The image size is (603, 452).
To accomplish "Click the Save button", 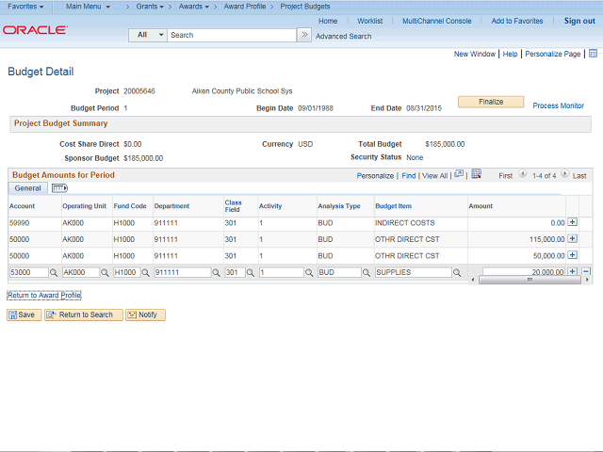I will tap(24, 315).
